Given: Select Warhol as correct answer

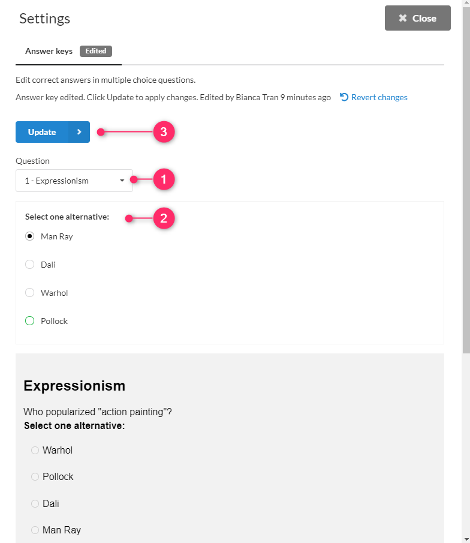Looking at the screenshot, I should pos(30,293).
